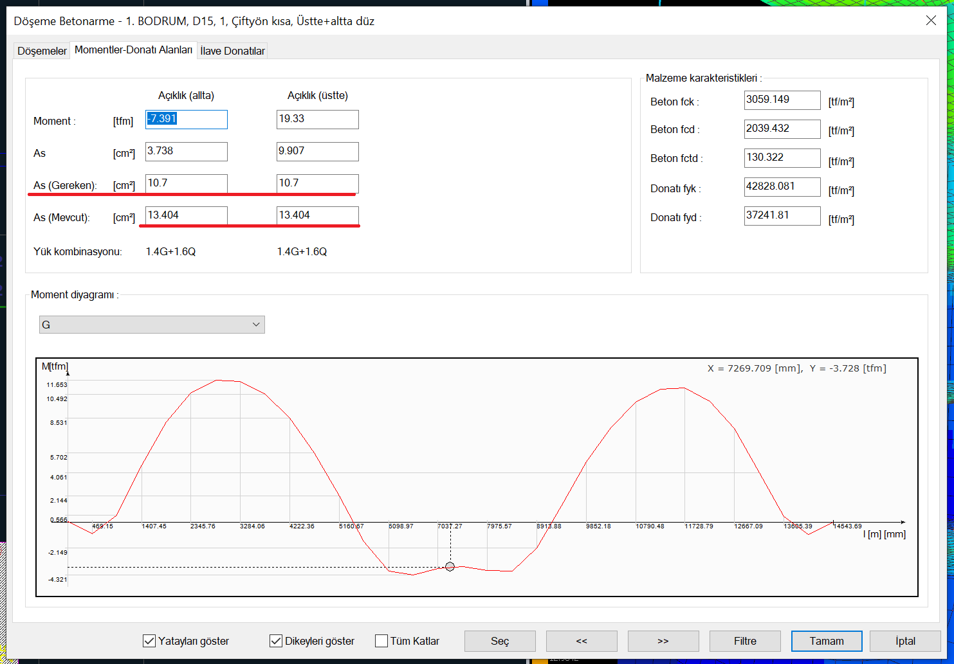Click the Açıklık (altta) column header

[x=186, y=96]
